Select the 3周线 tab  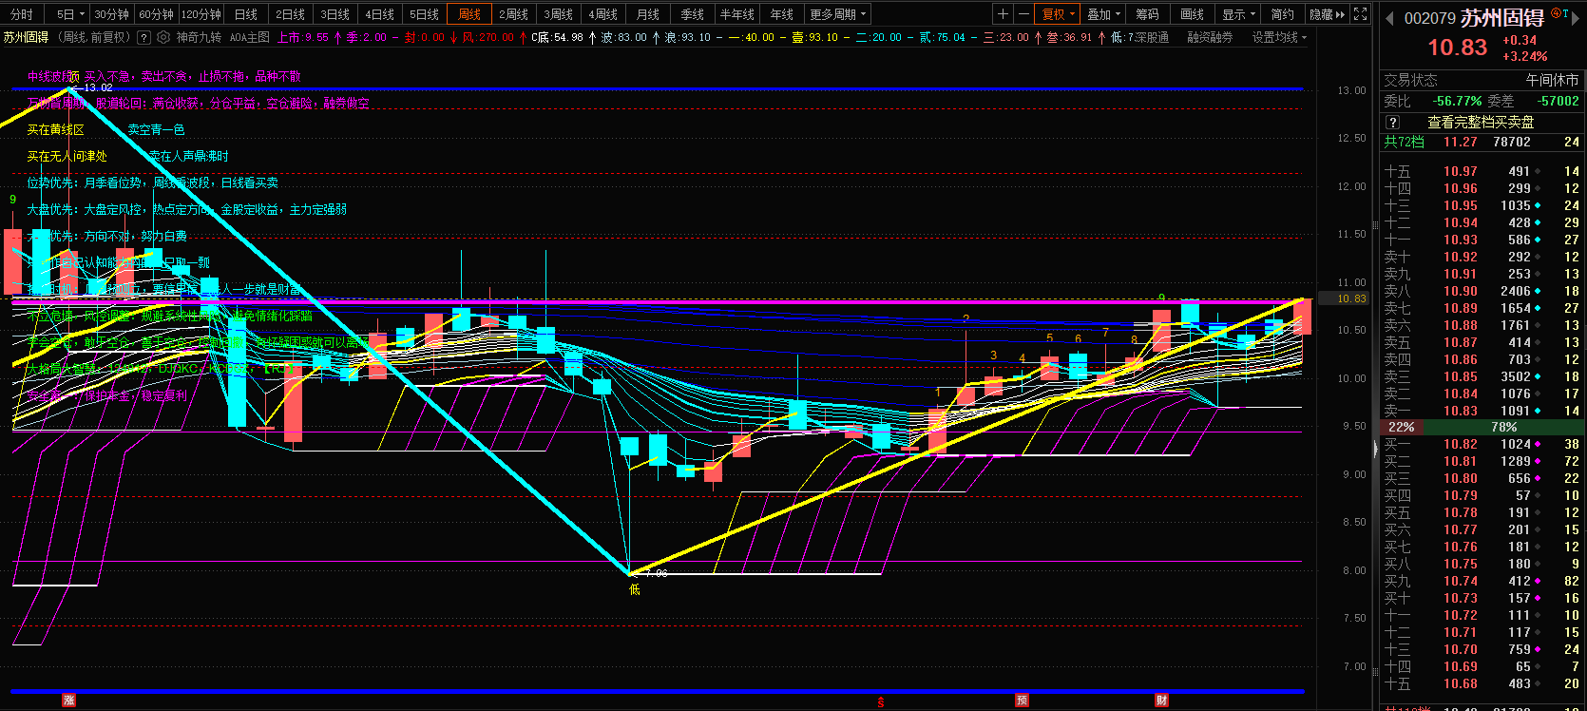click(x=558, y=14)
